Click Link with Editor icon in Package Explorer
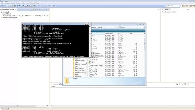The width and height of the screenshot is (195, 110). 34,9
